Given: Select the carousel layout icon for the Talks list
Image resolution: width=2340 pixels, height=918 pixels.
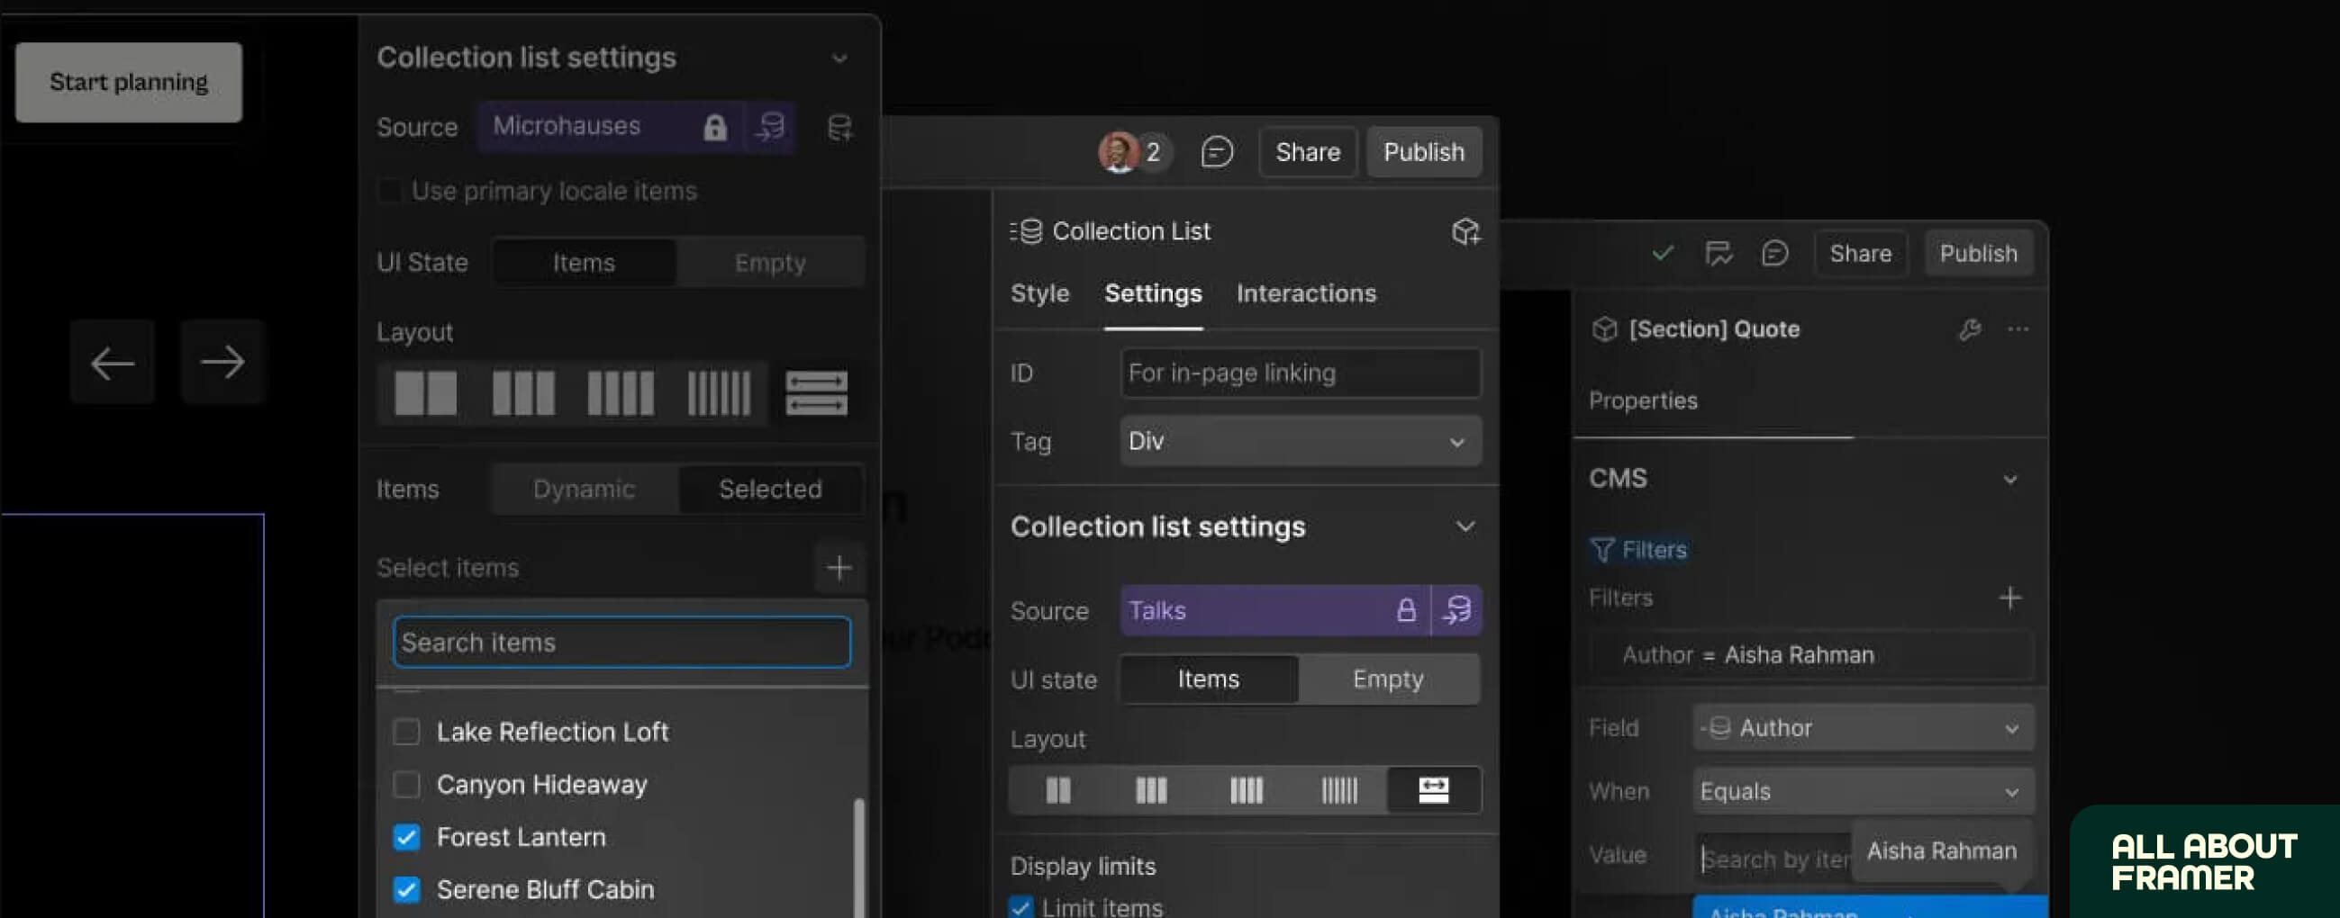Looking at the screenshot, I should (x=1435, y=790).
